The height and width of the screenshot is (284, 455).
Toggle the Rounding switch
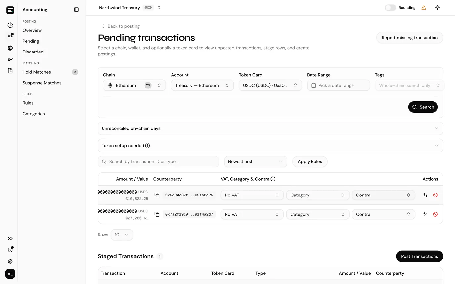point(390,8)
